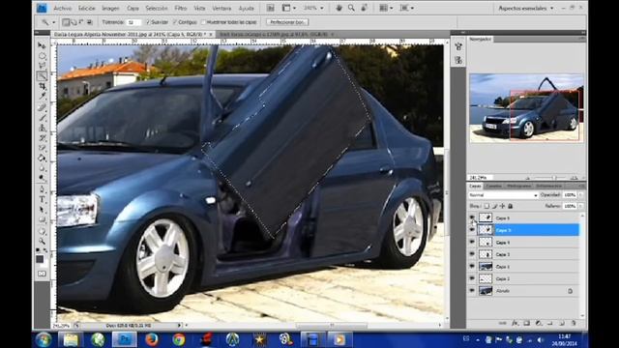Viewport: 619px width, 348px height.
Task: Select the Path Selection tool
Action: click(x=42, y=210)
